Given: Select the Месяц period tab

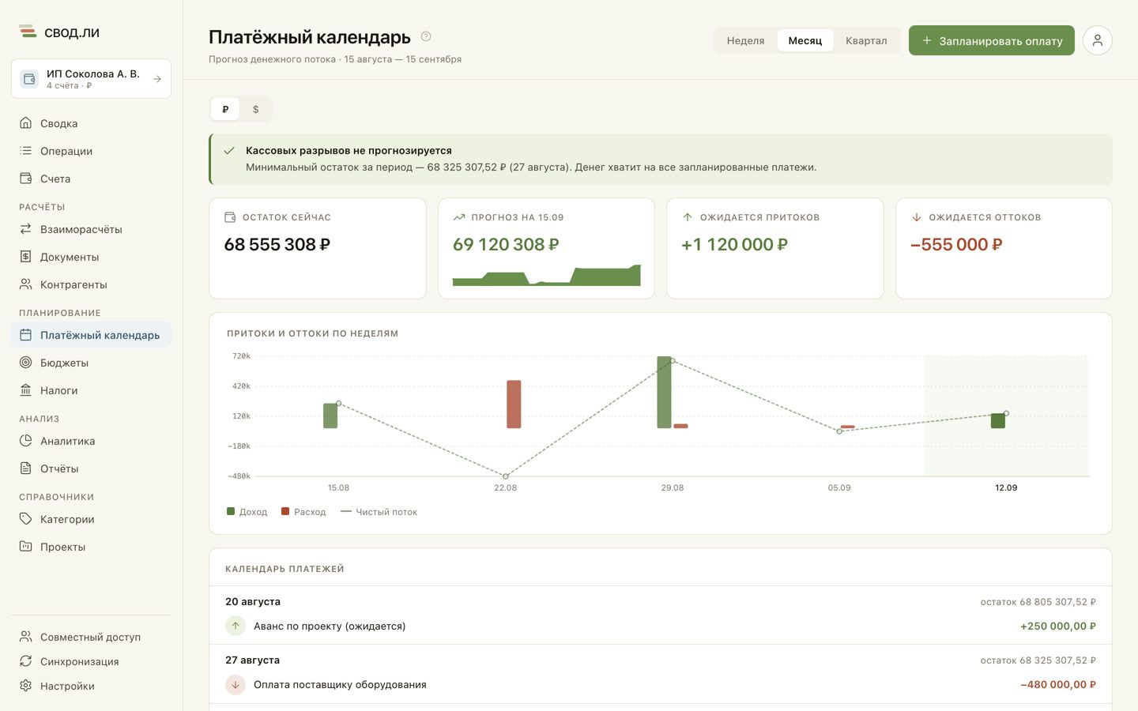Looking at the screenshot, I should coord(805,40).
